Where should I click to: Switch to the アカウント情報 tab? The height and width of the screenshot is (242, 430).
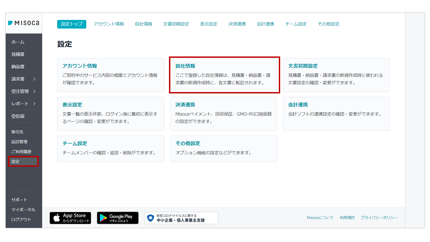click(x=109, y=24)
